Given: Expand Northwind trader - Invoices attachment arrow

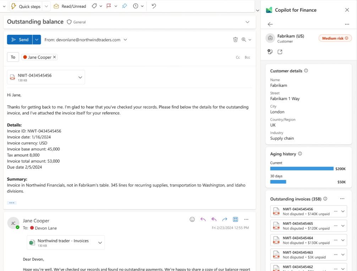Looking at the screenshot, I should 100,243.
